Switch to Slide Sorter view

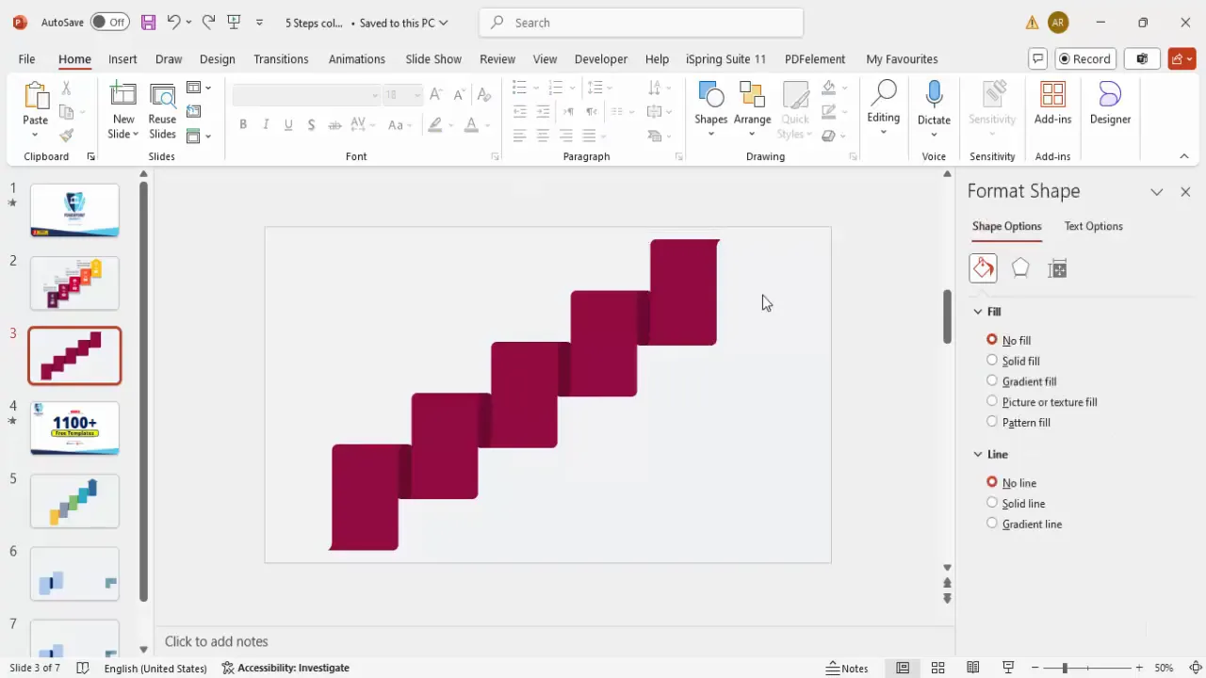[x=937, y=668]
